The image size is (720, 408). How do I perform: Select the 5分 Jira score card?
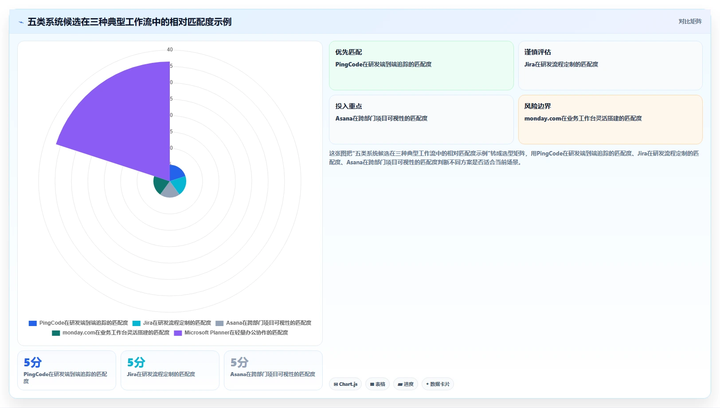coord(170,370)
